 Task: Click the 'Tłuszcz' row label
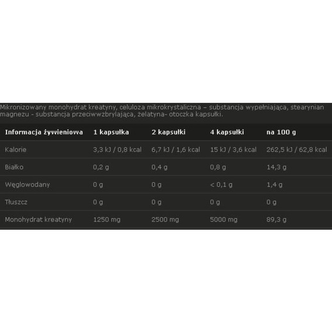[x=16, y=202]
